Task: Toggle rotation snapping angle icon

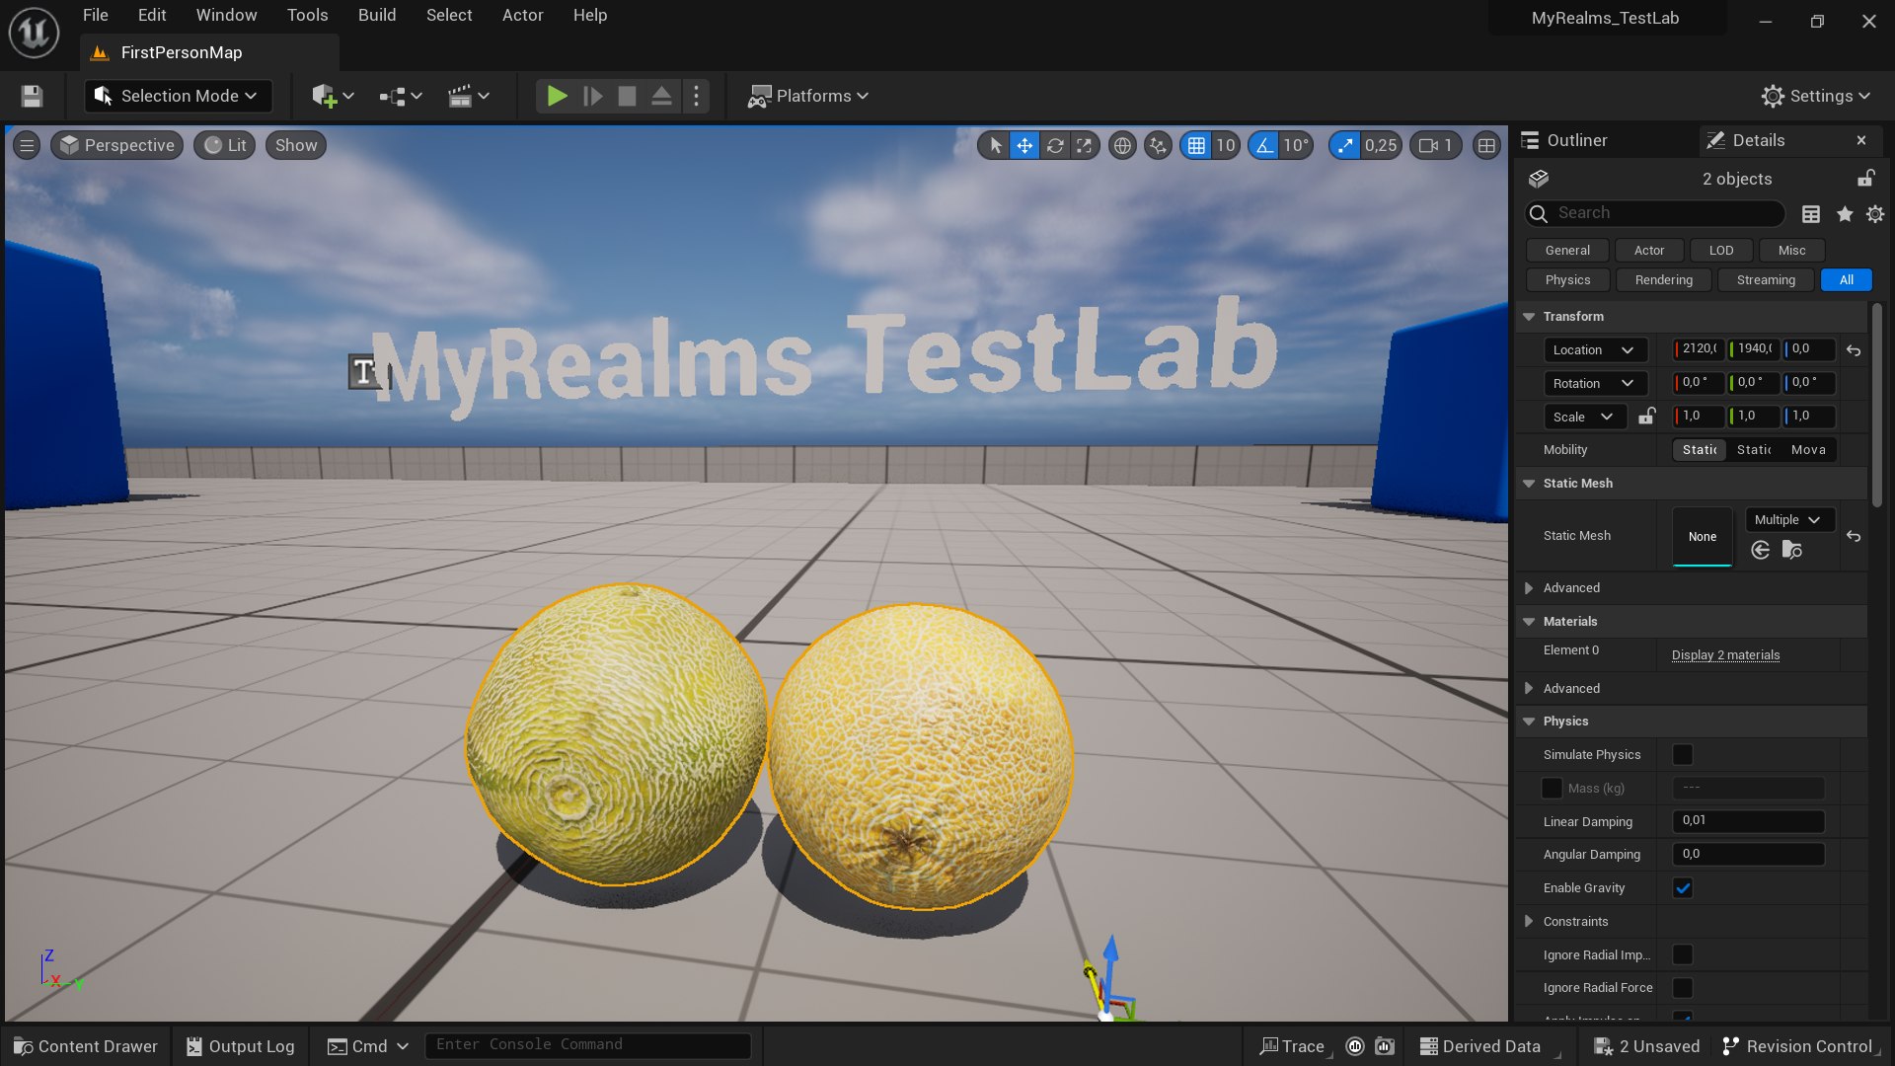Action: (x=1264, y=145)
